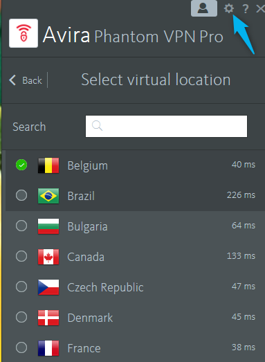Click the Brazil flag icon
This screenshot has width=265, height=362.
pyautogui.click(x=48, y=196)
